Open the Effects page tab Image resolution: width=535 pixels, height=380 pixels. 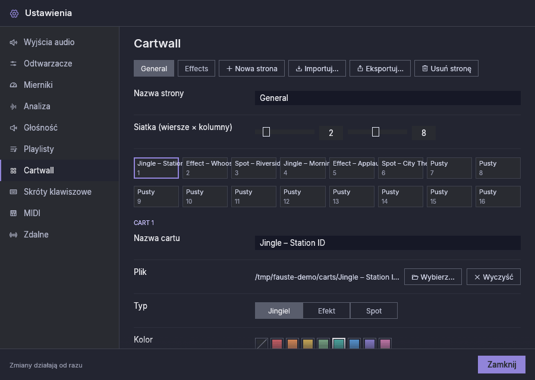coord(197,68)
